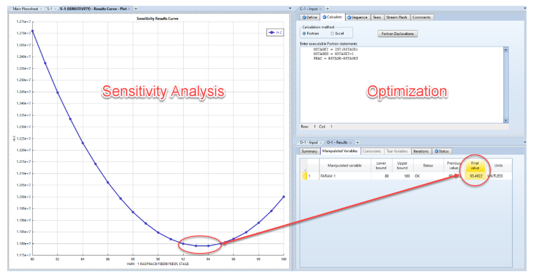The width and height of the screenshot is (536, 274).
Task: Select the Fortran calculation method
Action: (304, 33)
